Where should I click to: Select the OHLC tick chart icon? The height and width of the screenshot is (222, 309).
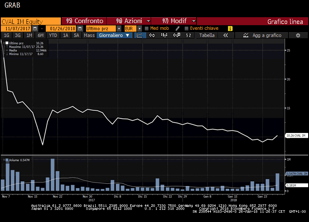(x=189, y=35)
